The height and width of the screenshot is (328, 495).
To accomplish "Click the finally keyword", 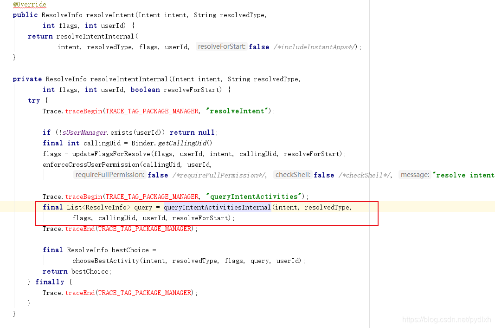I will click(x=50, y=282).
